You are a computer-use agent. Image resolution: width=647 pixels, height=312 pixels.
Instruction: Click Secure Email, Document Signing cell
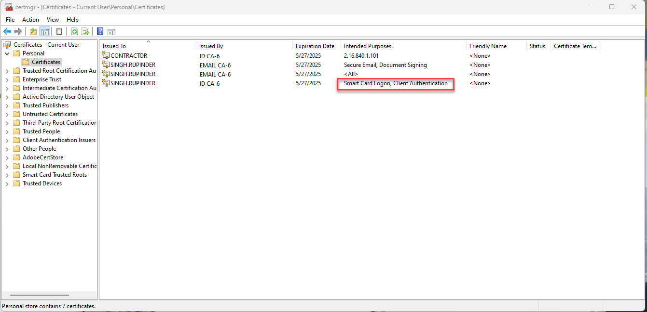385,65
